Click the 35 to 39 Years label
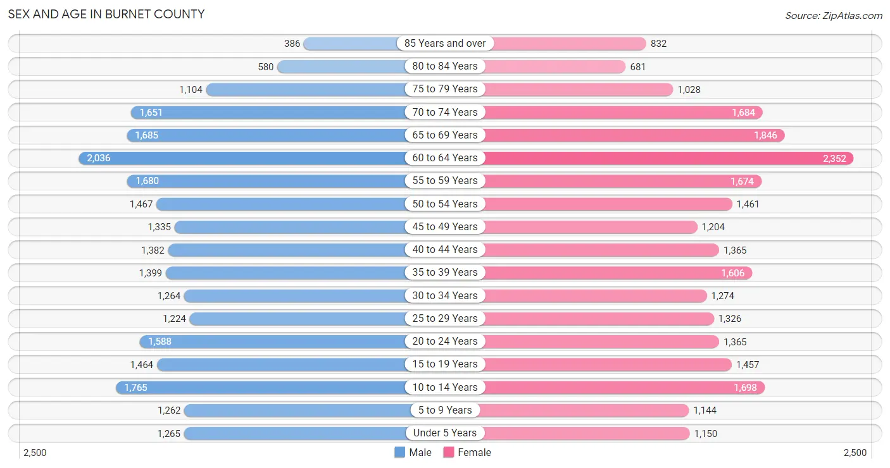This screenshot has height=468, width=890. coord(445,273)
